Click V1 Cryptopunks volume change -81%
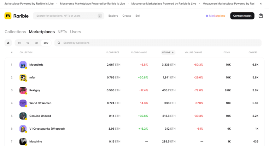269x146 pixels. point(200,129)
